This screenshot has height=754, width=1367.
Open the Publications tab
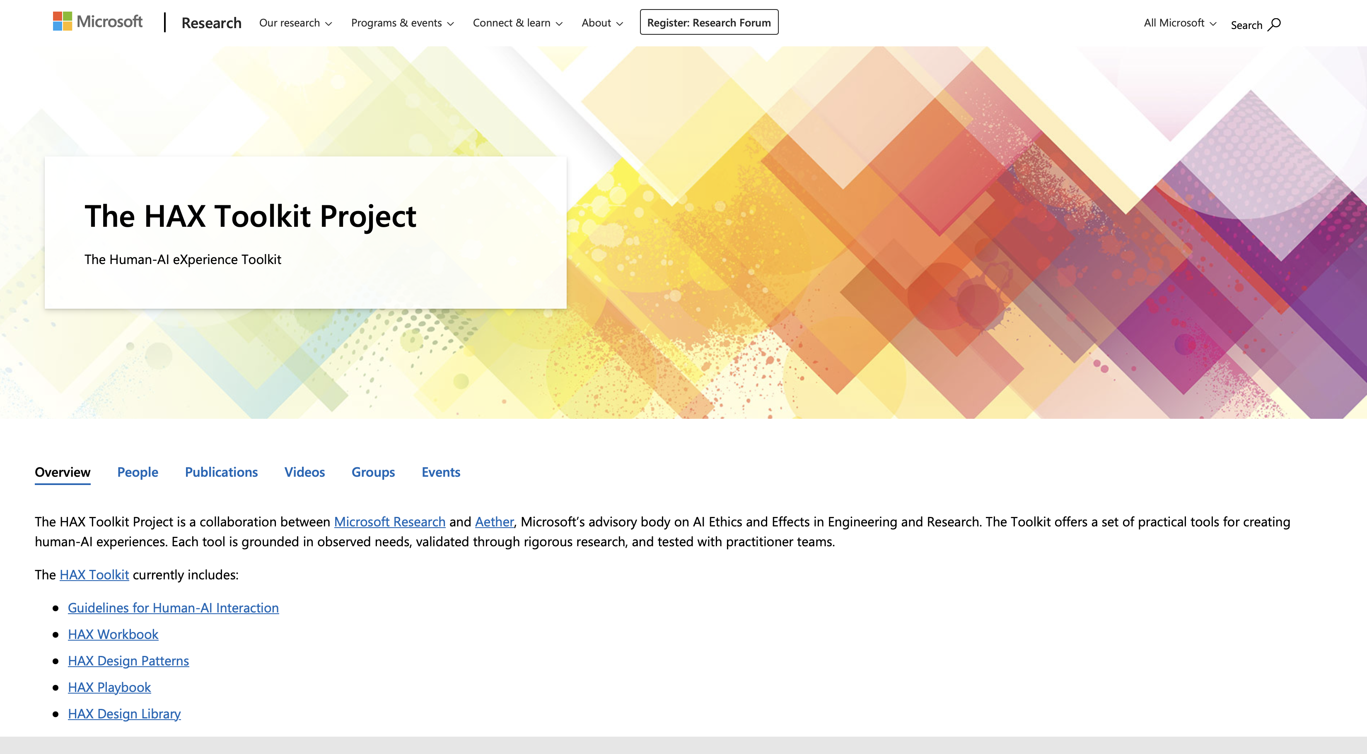click(x=221, y=472)
